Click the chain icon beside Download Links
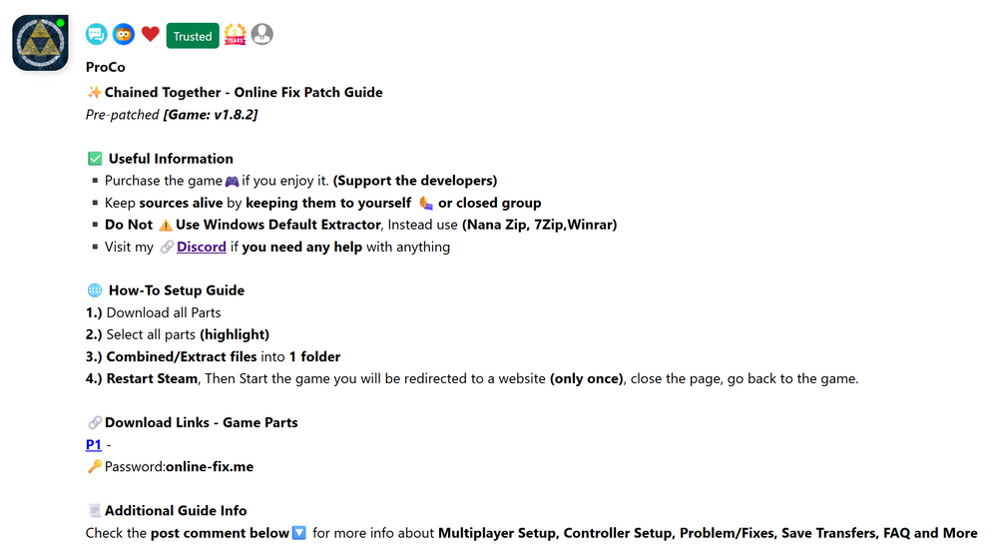 click(95, 422)
